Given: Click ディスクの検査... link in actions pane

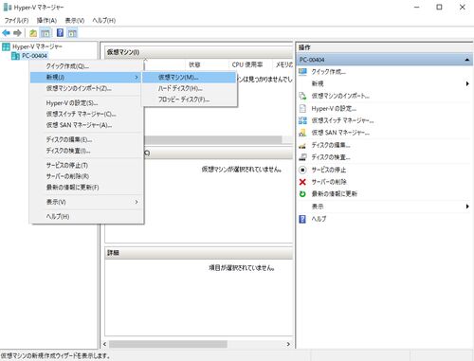Looking at the screenshot, I should [331, 157].
